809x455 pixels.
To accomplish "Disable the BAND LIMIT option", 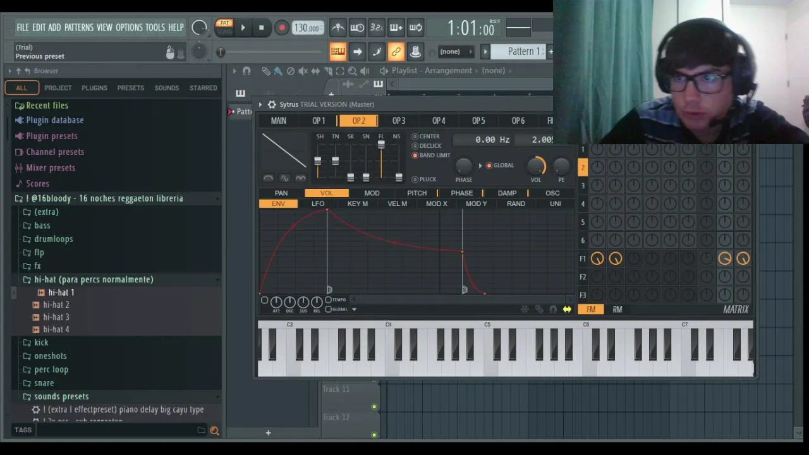I will pos(431,155).
